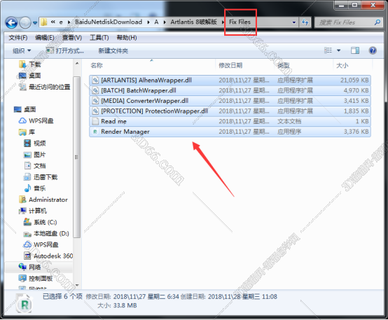This screenshot has width=388, height=320.
Task: Open recent locations dropdown beside Forward arrow
Action: click(35, 23)
